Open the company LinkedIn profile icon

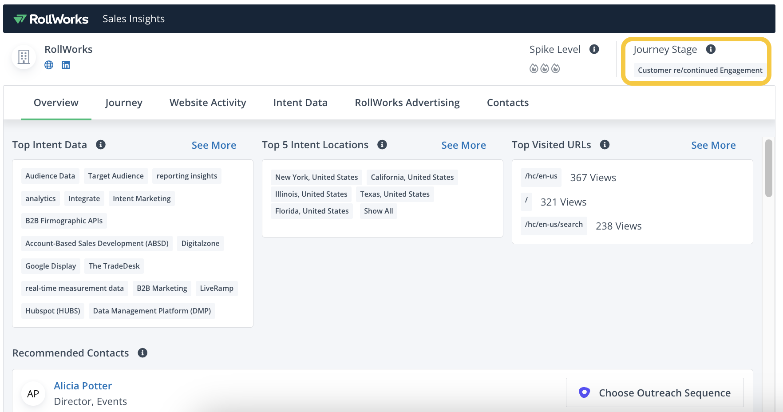tap(66, 65)
